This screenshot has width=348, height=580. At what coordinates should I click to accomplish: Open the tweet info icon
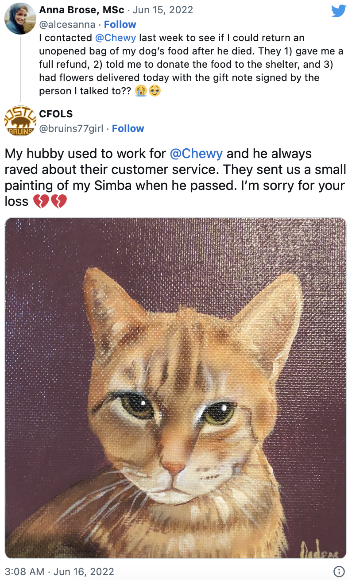(x=339, y=571)
